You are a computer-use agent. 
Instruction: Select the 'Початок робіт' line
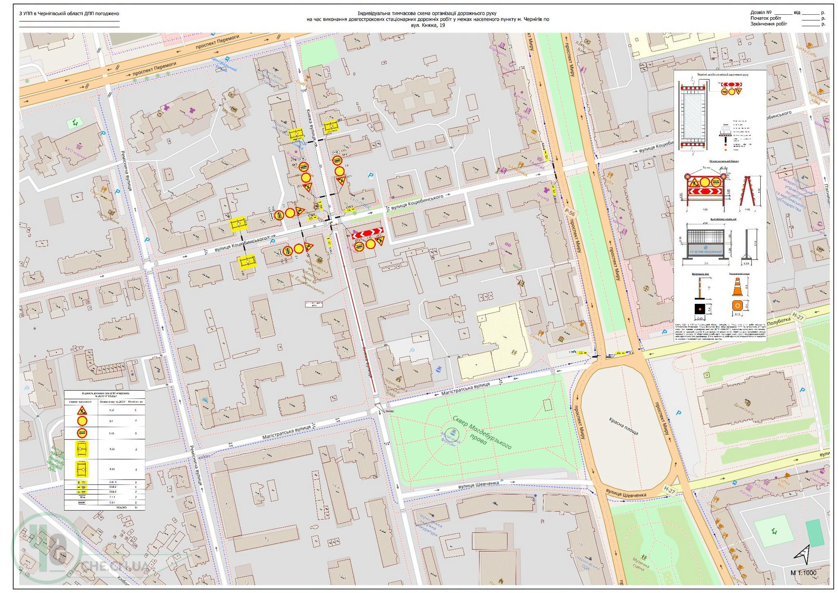click(x=766, y=18)
